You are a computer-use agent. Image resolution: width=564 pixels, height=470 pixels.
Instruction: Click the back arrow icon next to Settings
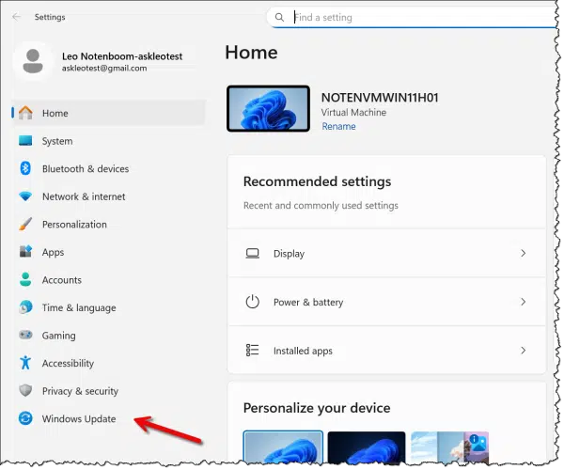click(17, 17)
